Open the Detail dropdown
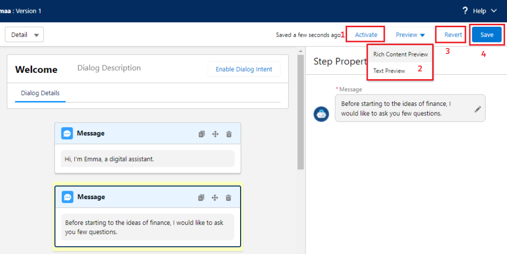The height and width of the screenshot is (254, 507). [x=24, y=35]
